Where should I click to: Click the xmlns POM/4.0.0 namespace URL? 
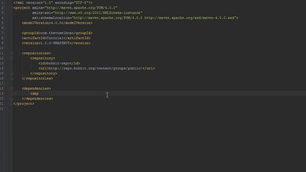pyautogui.click(x=81, y=8)
